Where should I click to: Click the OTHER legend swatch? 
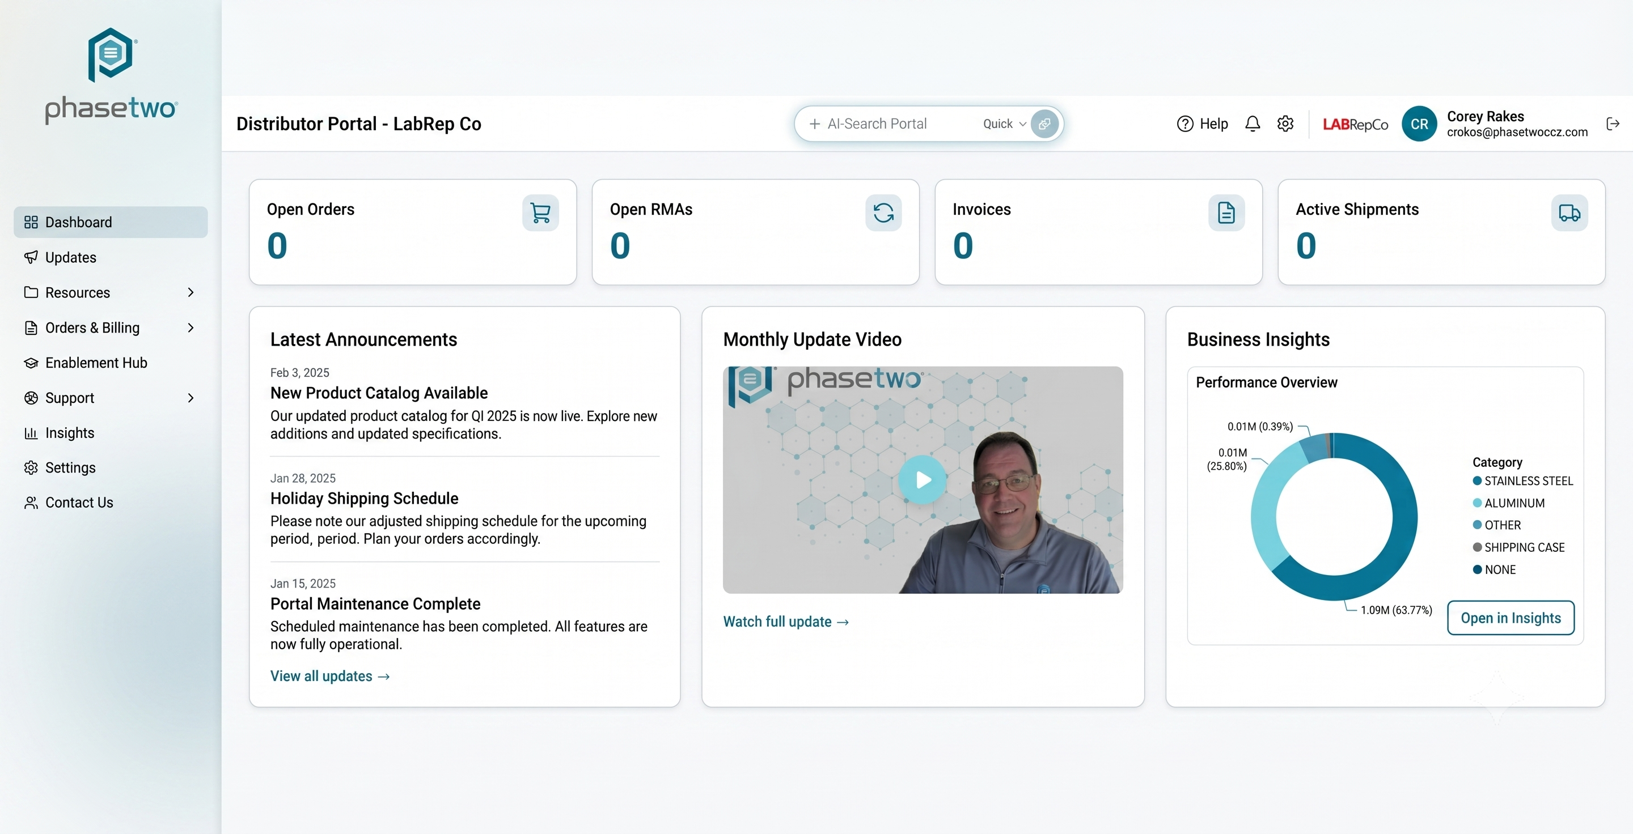point(1477,525)
